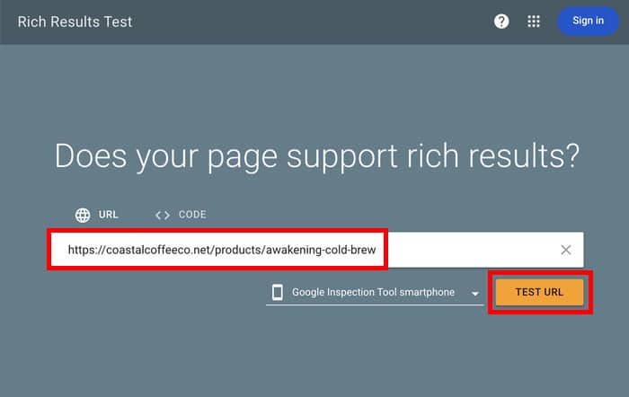Switch to the URL tab
The height and width of the screenshot is (397, 629).
tap(97, 215)
